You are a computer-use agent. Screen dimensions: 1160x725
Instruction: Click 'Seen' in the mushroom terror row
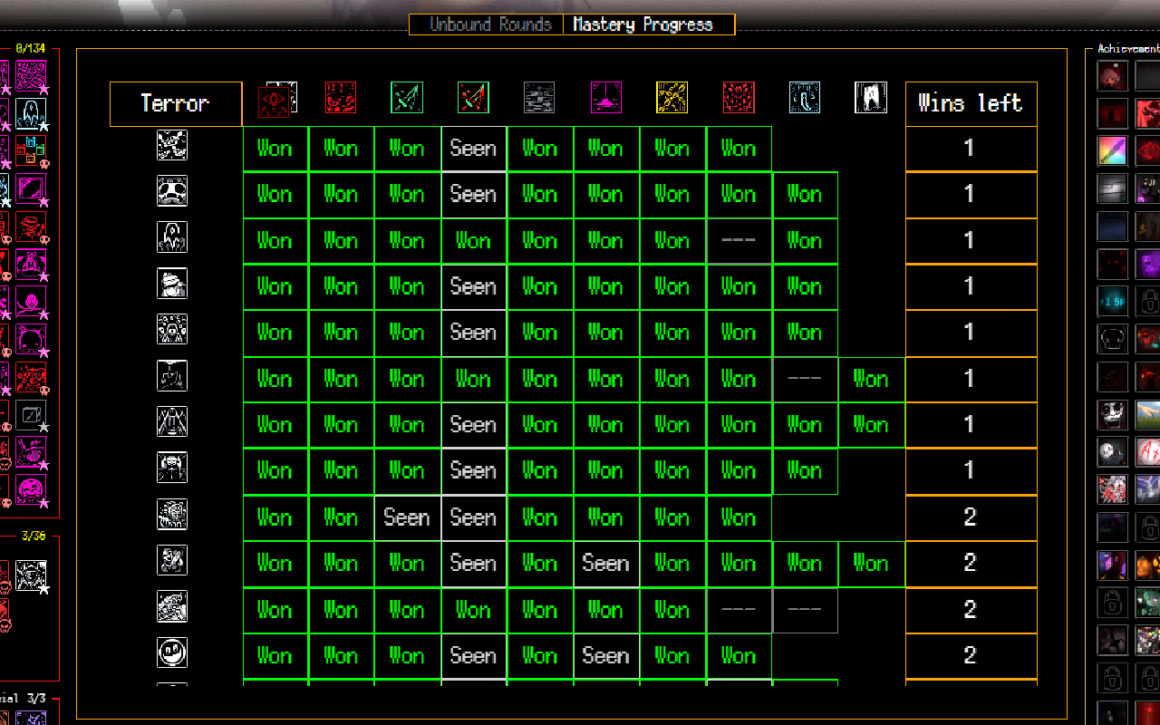(473, 194)
